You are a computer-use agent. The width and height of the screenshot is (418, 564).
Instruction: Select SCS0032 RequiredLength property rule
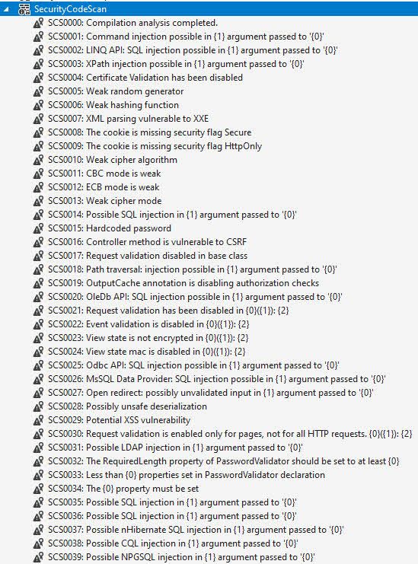click(x=224, y=461)
